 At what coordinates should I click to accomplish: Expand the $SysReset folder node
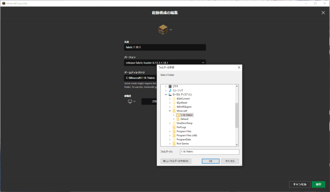170,103
